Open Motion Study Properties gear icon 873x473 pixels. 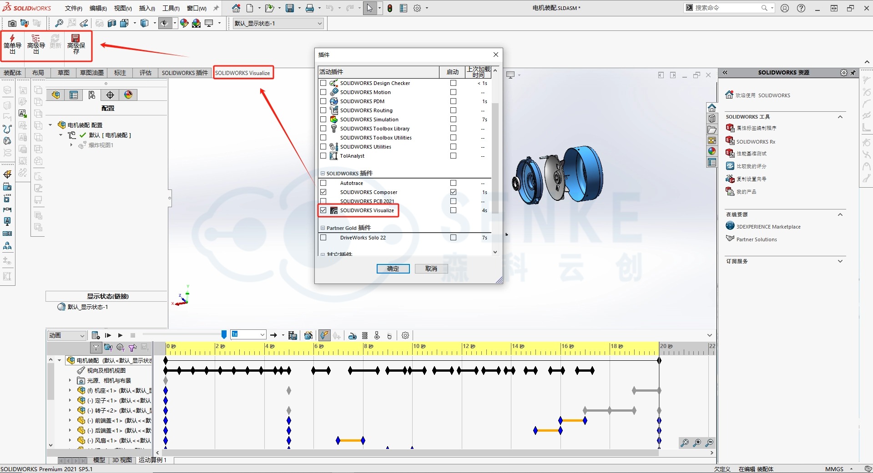click(x=405, y=335)
